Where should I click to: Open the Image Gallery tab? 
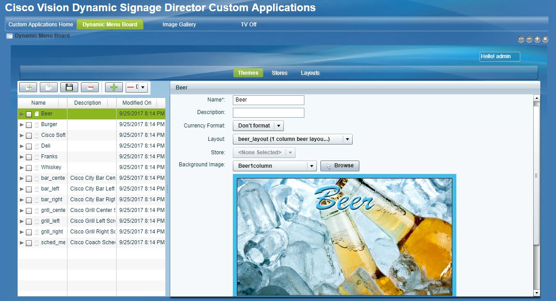179,25
